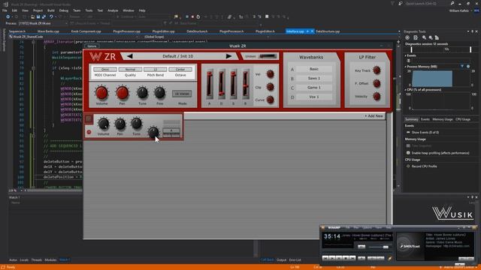Click the layer knob under the mouse cursor
The width and height of the screenshot is (481, 270).
pos(153,132)
